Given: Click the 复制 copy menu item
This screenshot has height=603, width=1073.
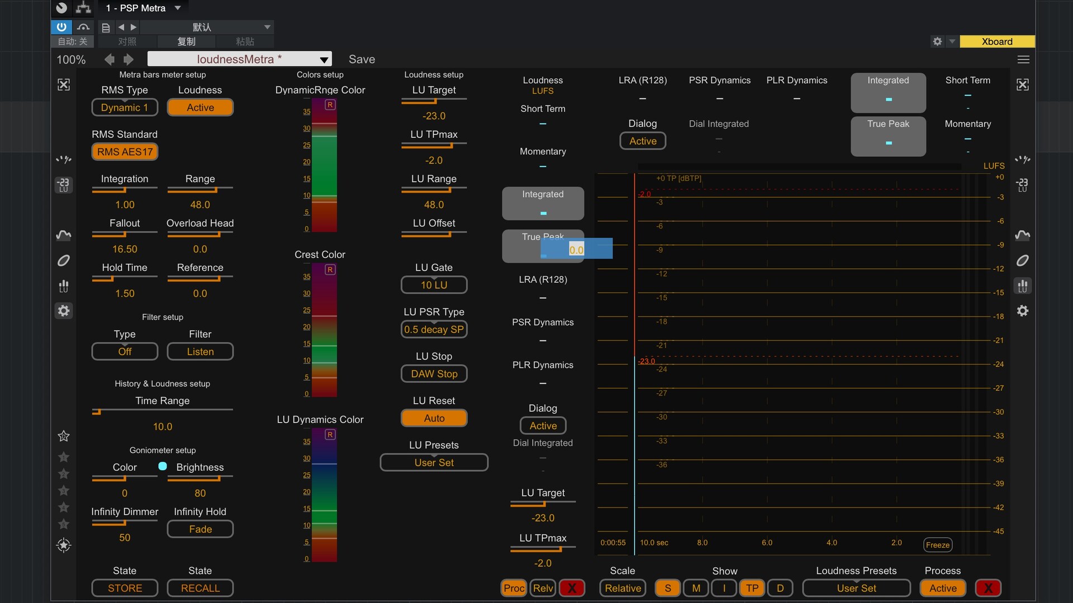Looking at the screenshot, I should click(186, 41).
